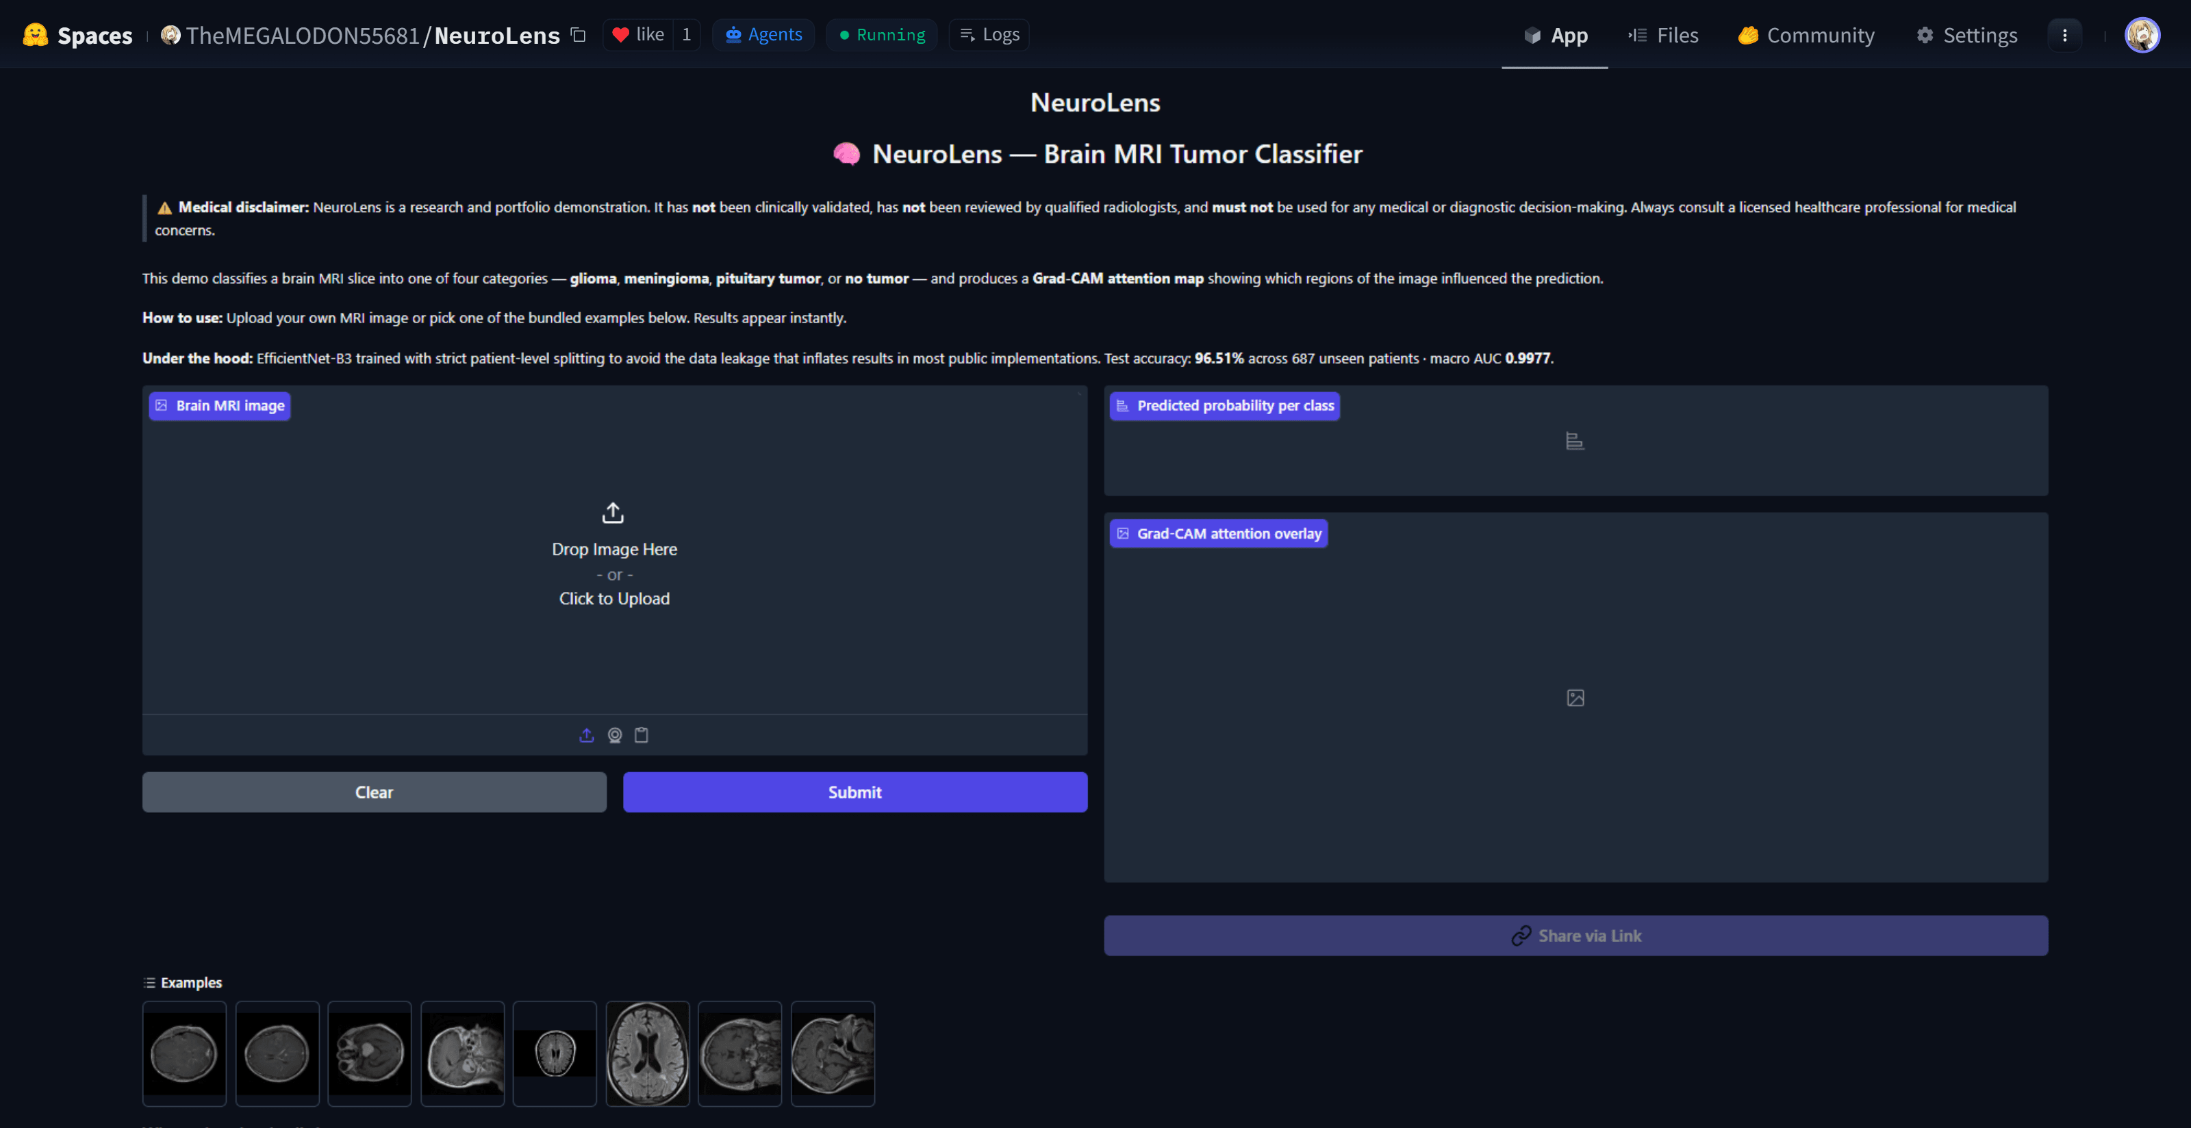Click the 'Predicted probability per class' label
The height and width of the screenshot is (1128, 2191).
(1225, 407)
